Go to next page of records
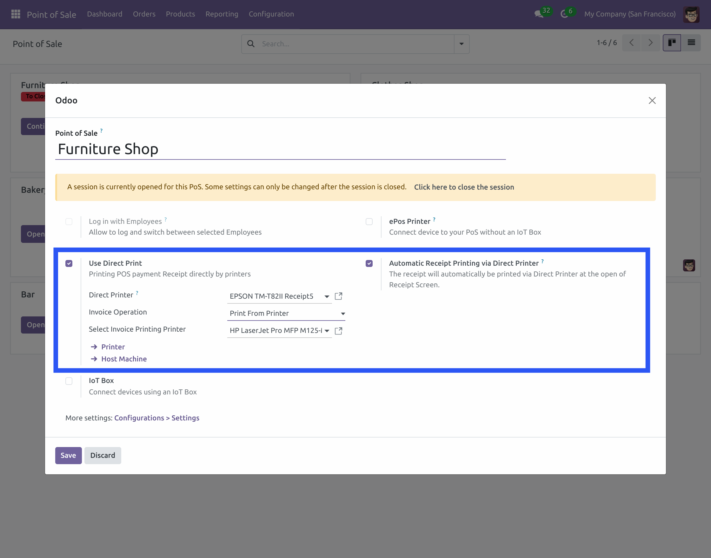The image size is (711, 558). tap(650, 42)
